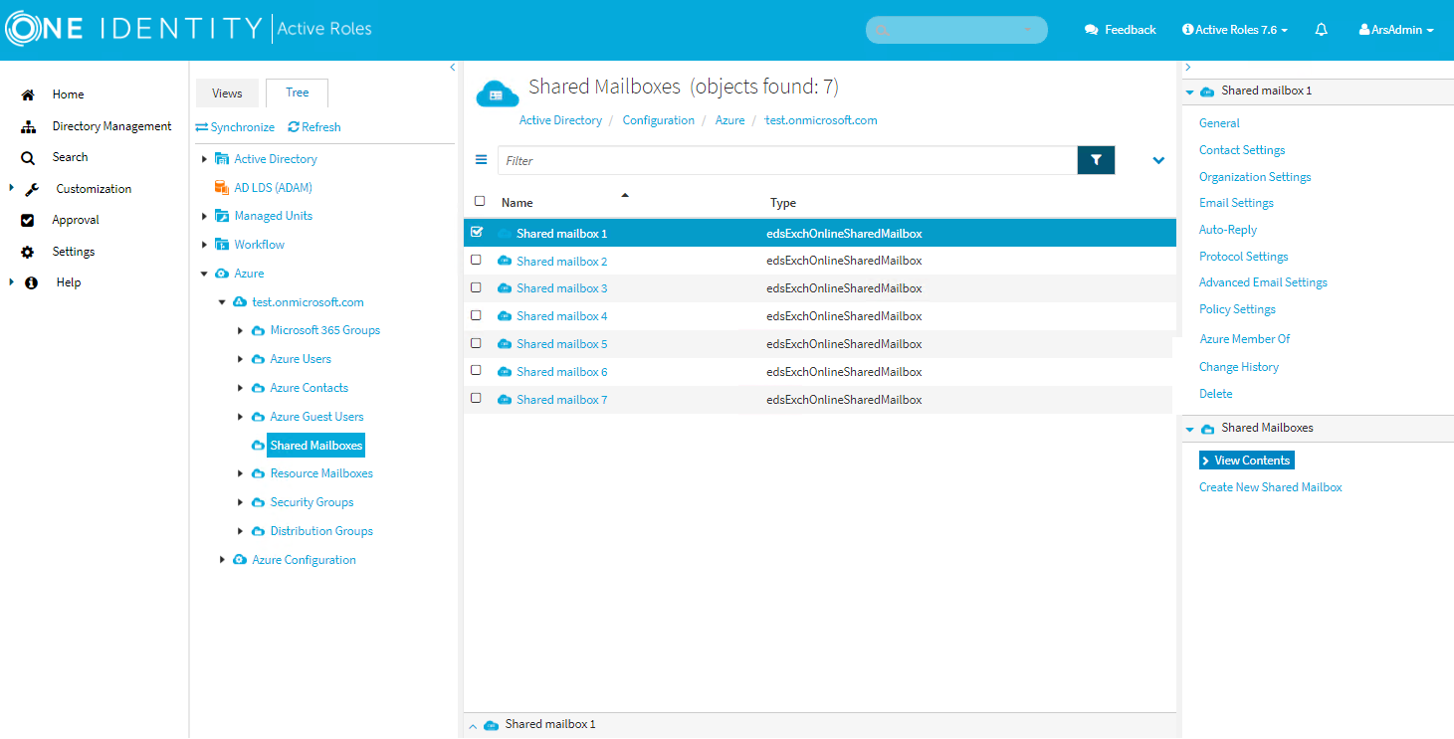Viewport: 1454px width, 739px height.
Task: Toggle the select-all checkbox in header
Action: pos(480,201)
